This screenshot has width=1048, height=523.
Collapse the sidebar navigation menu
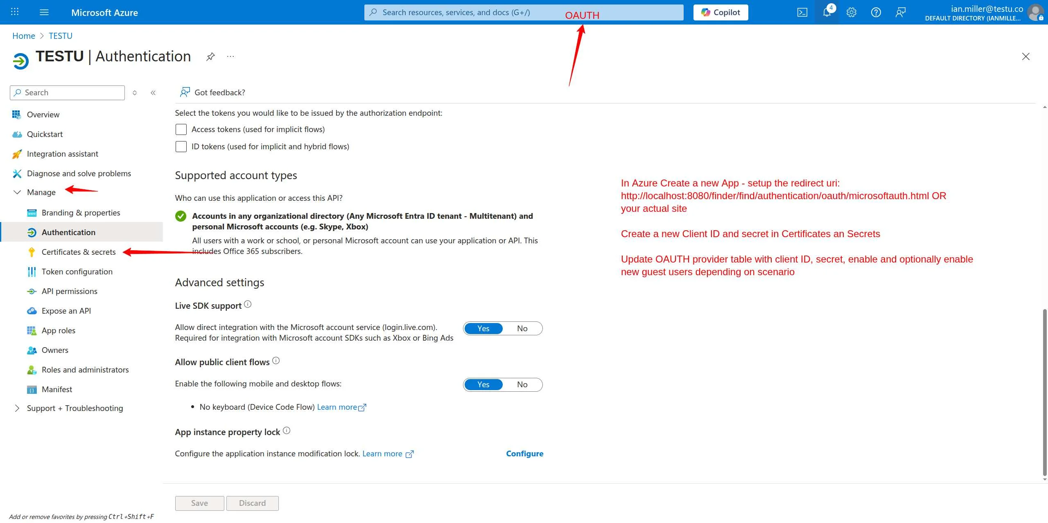[x=153, y=93]
